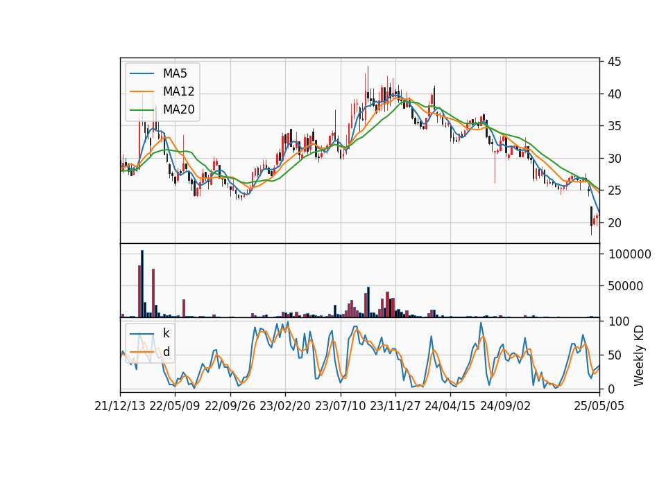Click the volume axis value 50000
Image resolution: width=666 pixels, height=478 pixels.
click(x=626, y=286)
